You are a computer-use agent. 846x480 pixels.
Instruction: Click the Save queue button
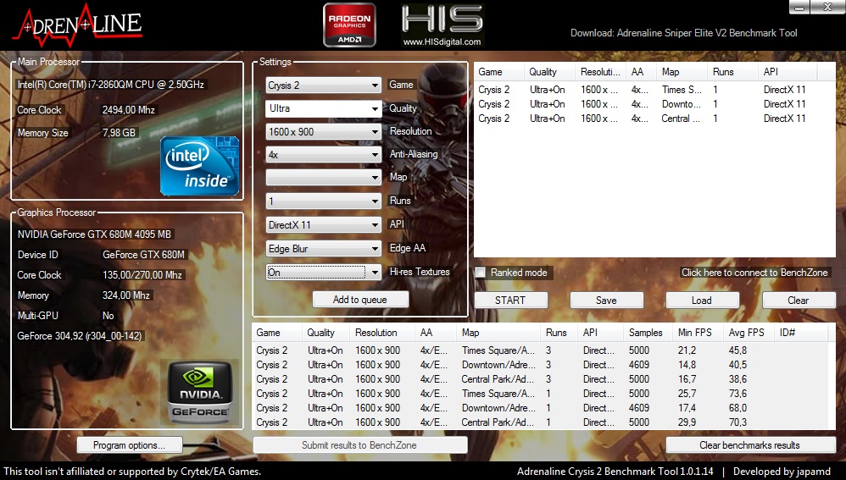(606, 300)
